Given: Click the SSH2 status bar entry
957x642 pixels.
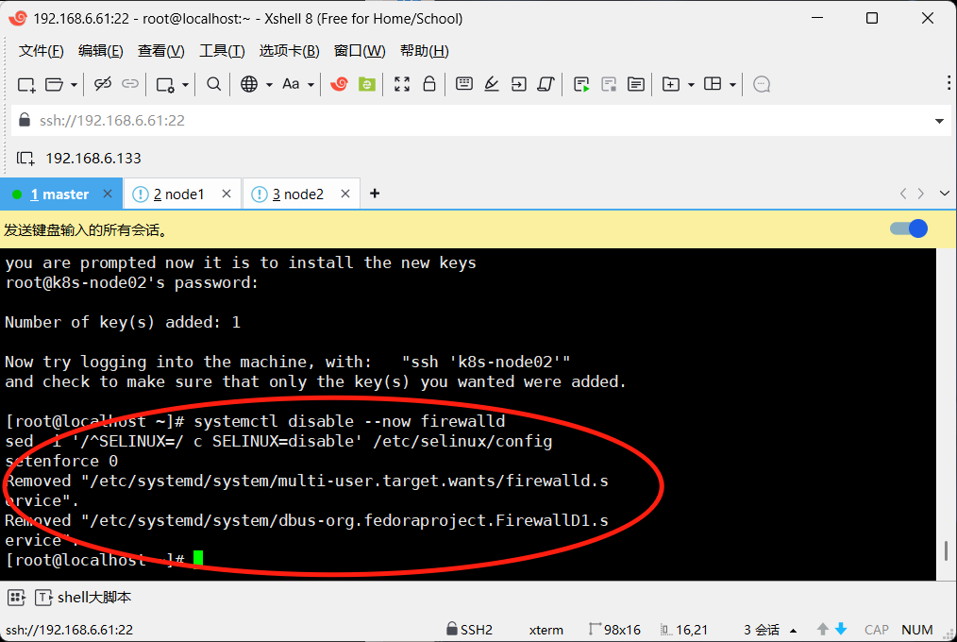Looking at the screenshot, I should (469, 629).
